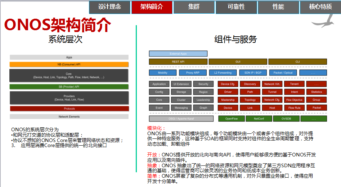Click the External Apps box
The height and width of the screenshot is (187, 341).
[178, 54]
